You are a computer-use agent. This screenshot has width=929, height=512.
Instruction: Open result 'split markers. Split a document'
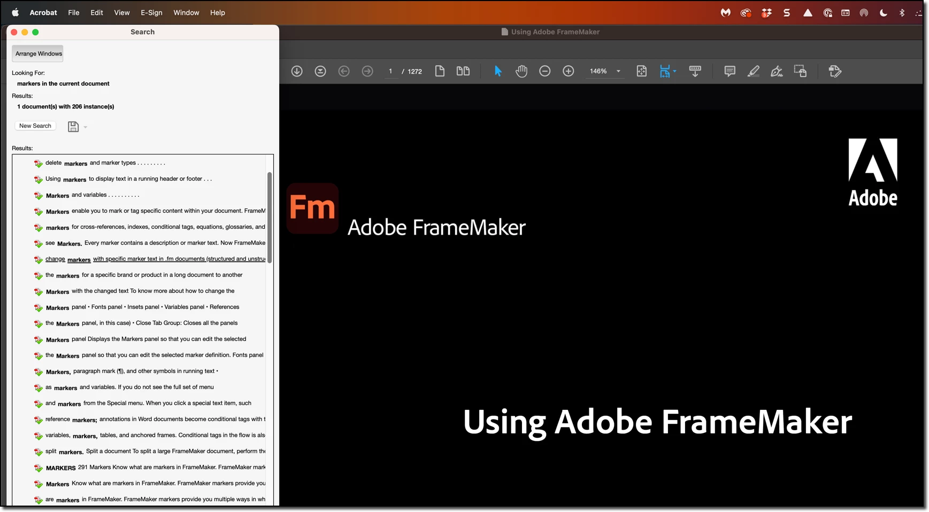(155, 452)
